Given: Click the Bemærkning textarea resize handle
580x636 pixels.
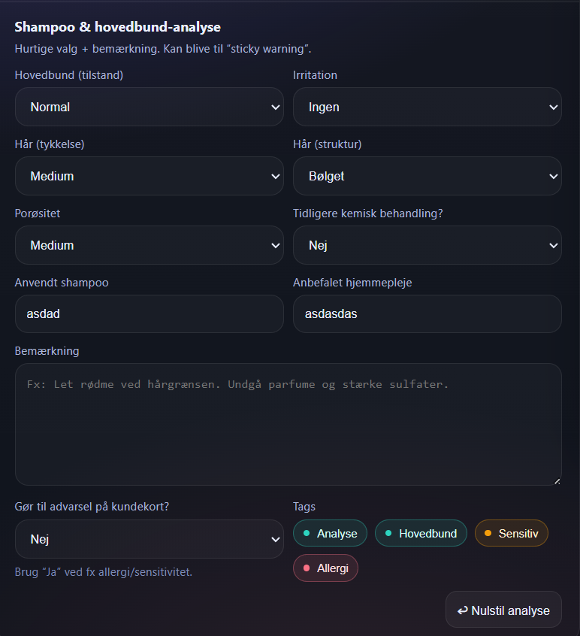Looking at the screenshot, I should point(557,480).
